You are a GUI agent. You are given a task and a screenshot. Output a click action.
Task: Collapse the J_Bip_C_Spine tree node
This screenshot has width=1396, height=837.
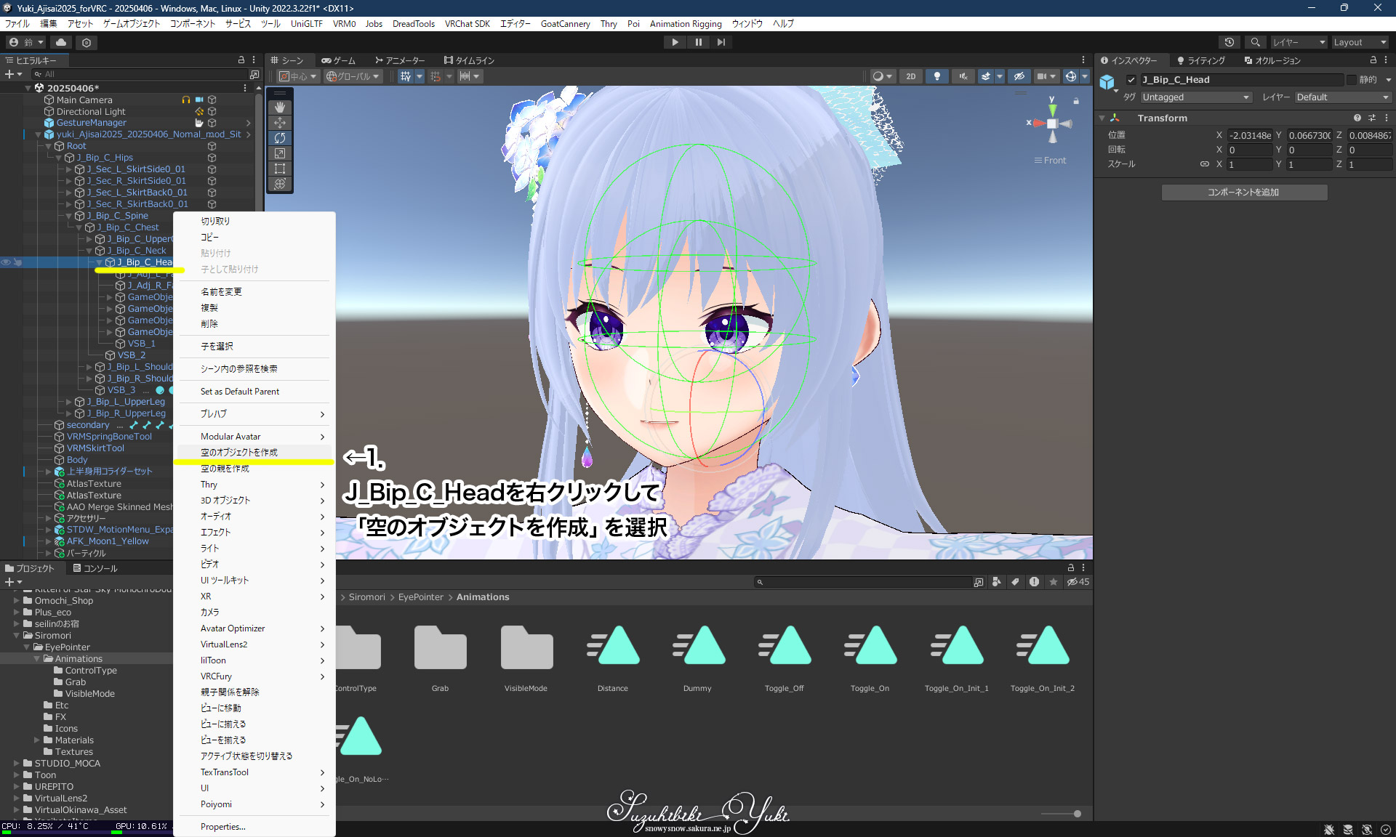point(70,216)
